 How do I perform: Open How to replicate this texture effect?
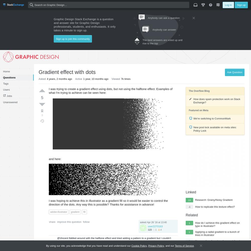215,207
